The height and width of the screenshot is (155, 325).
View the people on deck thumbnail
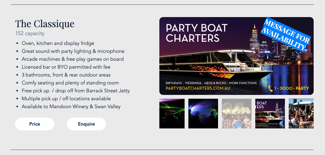click(301, 114)
